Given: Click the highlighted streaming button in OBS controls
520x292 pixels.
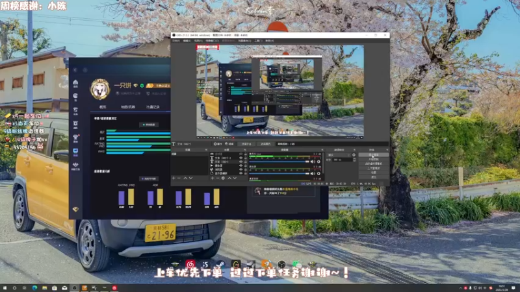Looking at the screenshot, I should 373,154.
